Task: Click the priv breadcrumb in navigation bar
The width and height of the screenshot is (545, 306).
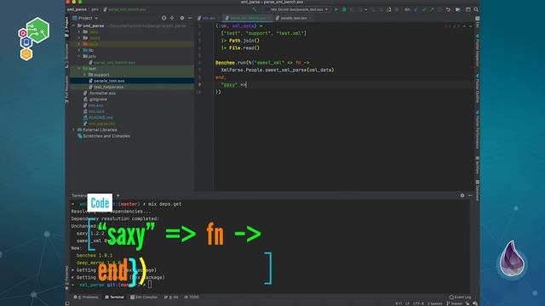Action: tap(95, 9)
